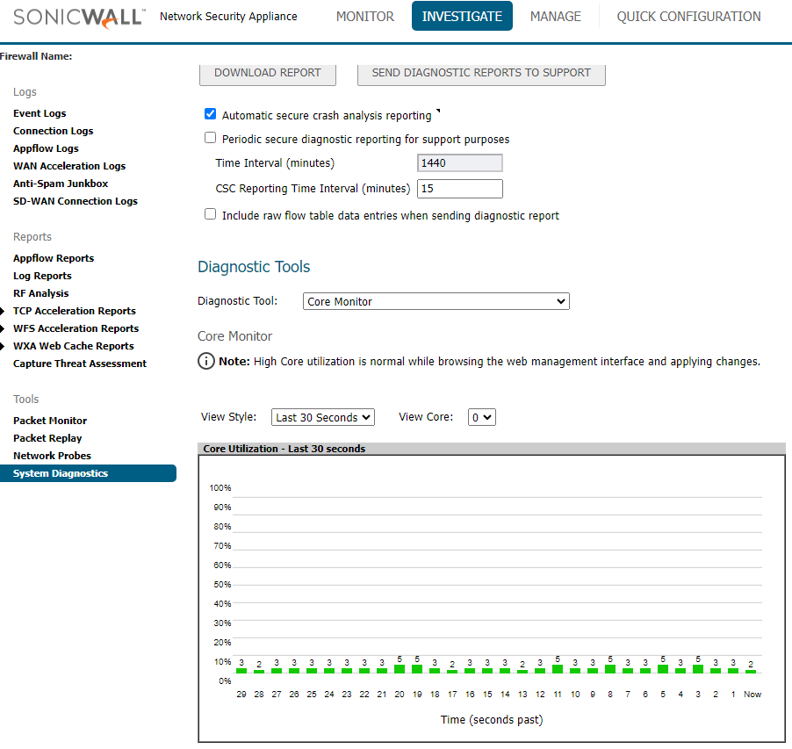Open the Diagnostic Tool dropdown
792x749 pixels.
click(436, 301)
